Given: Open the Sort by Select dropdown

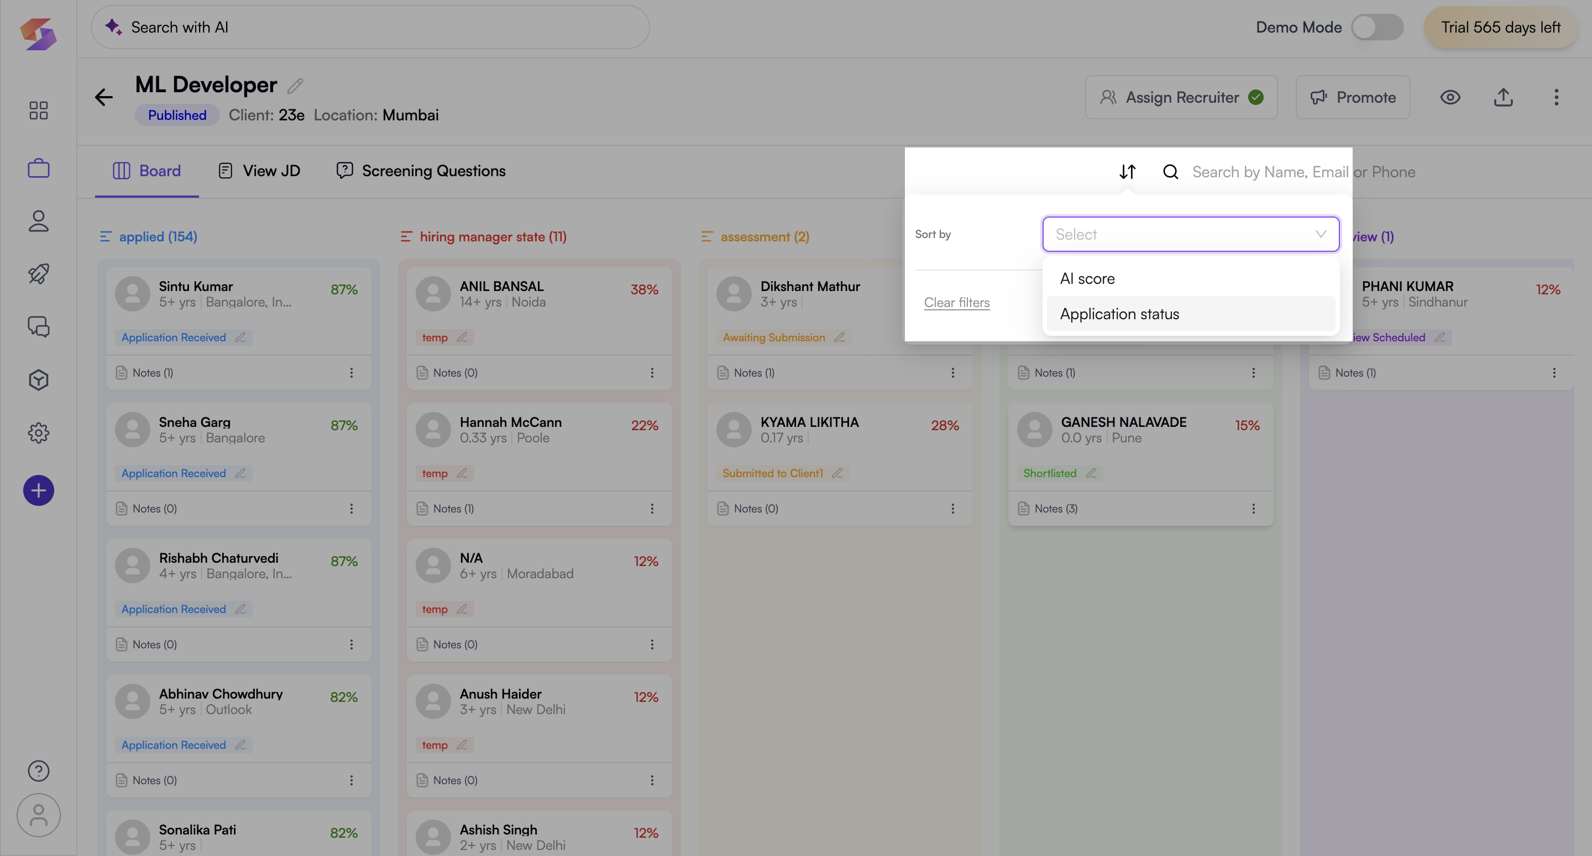Looking at the screenshot, I should coord(1190,234).
